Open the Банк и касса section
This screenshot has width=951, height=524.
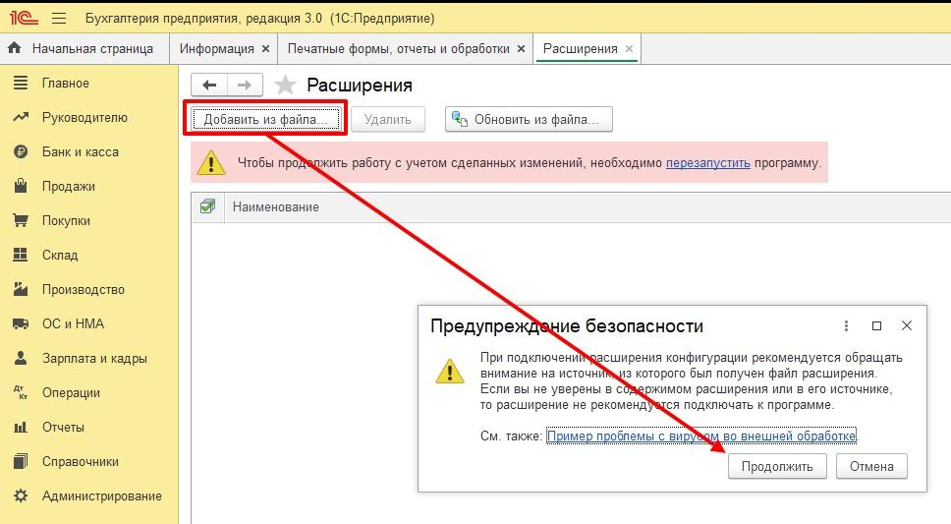(x=80, y=151)
